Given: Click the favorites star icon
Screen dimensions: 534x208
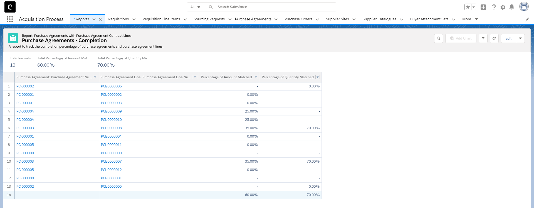Looking at the screenshot, I should pyautogui.click(x=468, y=7).
